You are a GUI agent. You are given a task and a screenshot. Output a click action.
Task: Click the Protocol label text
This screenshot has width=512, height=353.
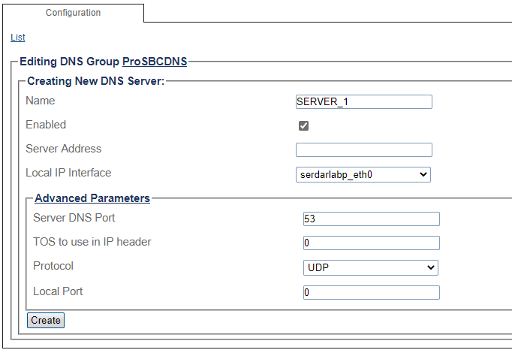pyautogui.click(x=53, y=266)
